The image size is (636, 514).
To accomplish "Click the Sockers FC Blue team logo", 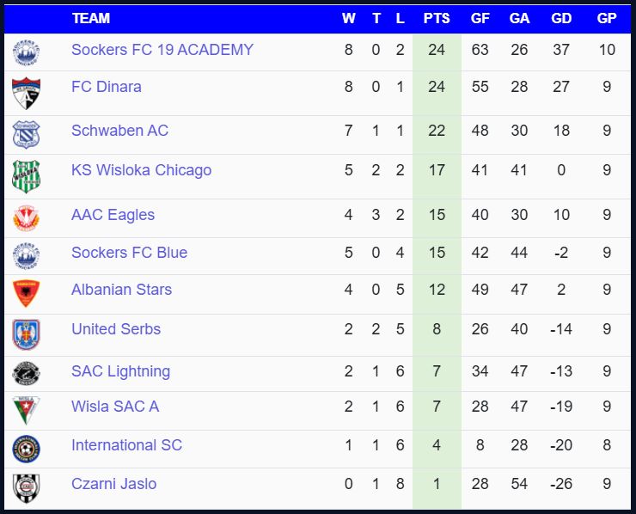I will [x=26, y=255].
